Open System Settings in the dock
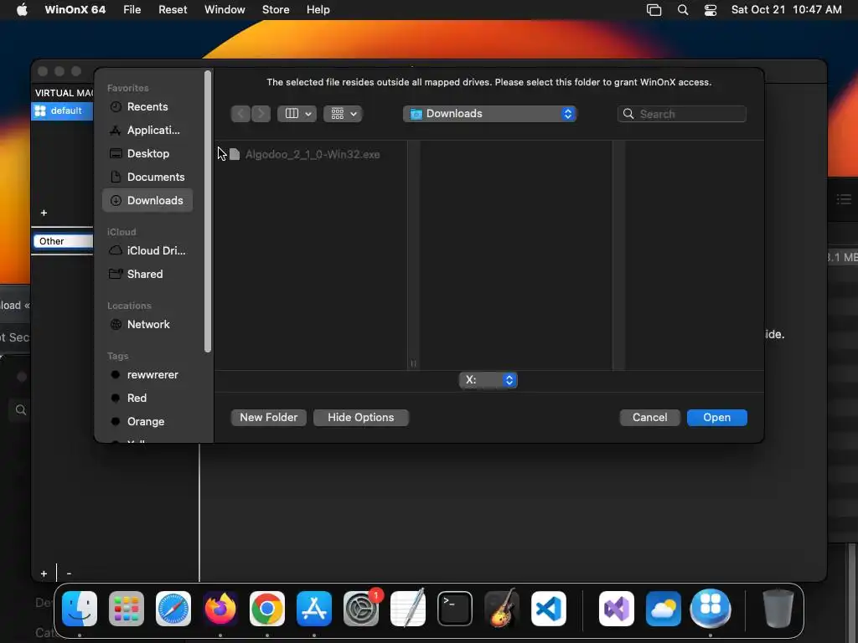Screen dimensions: 858x643 [361, 609]
